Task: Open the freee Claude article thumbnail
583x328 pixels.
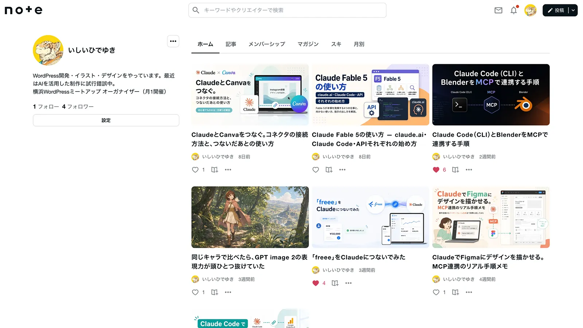Action: [371, 217]
